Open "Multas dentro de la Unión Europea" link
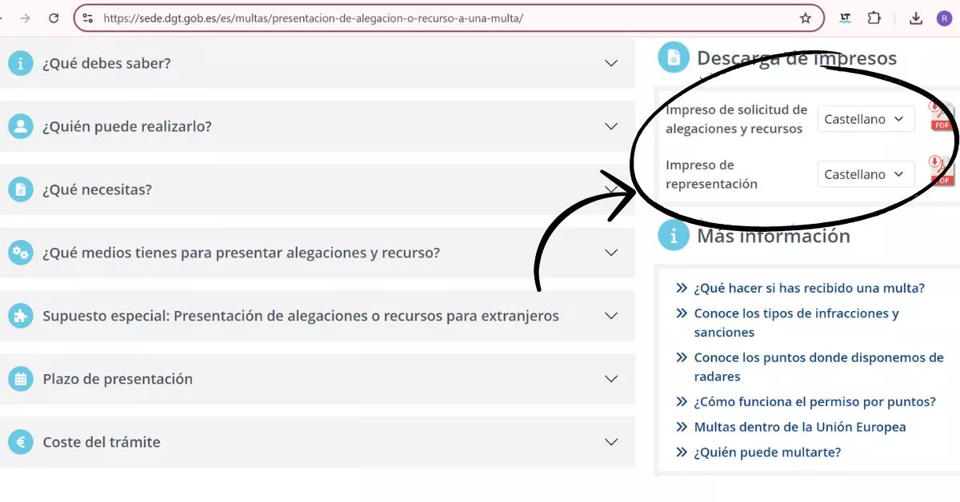The width and height of the screenshot is (960, 502). tap(799, 427)
